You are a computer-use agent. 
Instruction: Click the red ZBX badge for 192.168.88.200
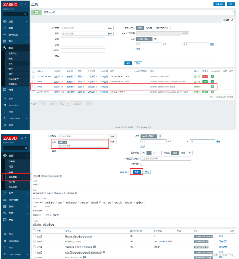click(x=205, y=77)
